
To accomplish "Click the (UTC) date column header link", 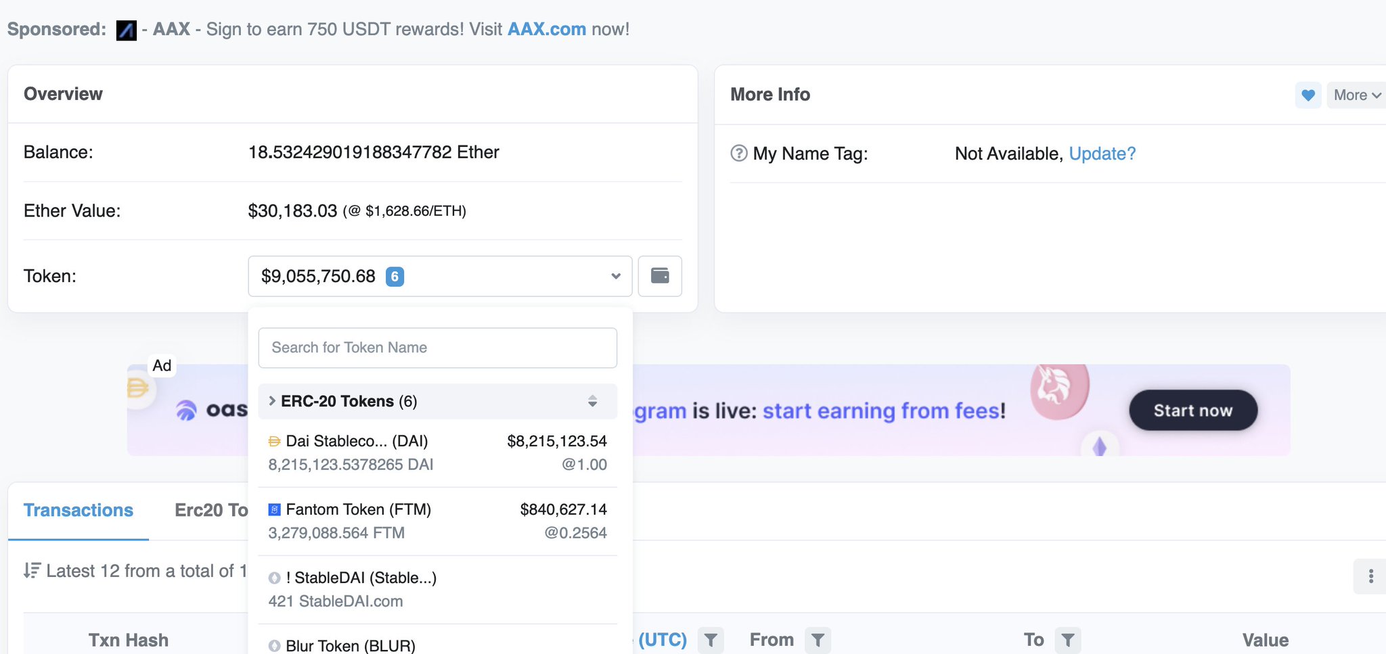I will click(x=662, y=640).
